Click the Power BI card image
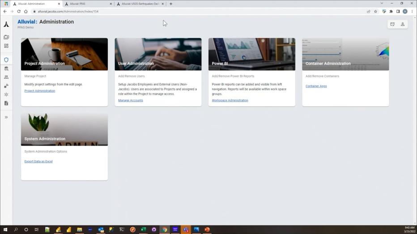The width and height of the screenshot is (417, 234). [251, 54]
